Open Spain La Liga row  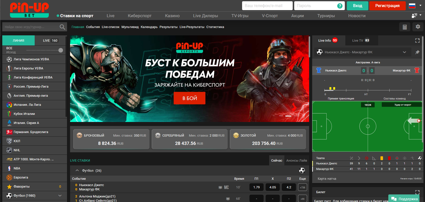35,105
